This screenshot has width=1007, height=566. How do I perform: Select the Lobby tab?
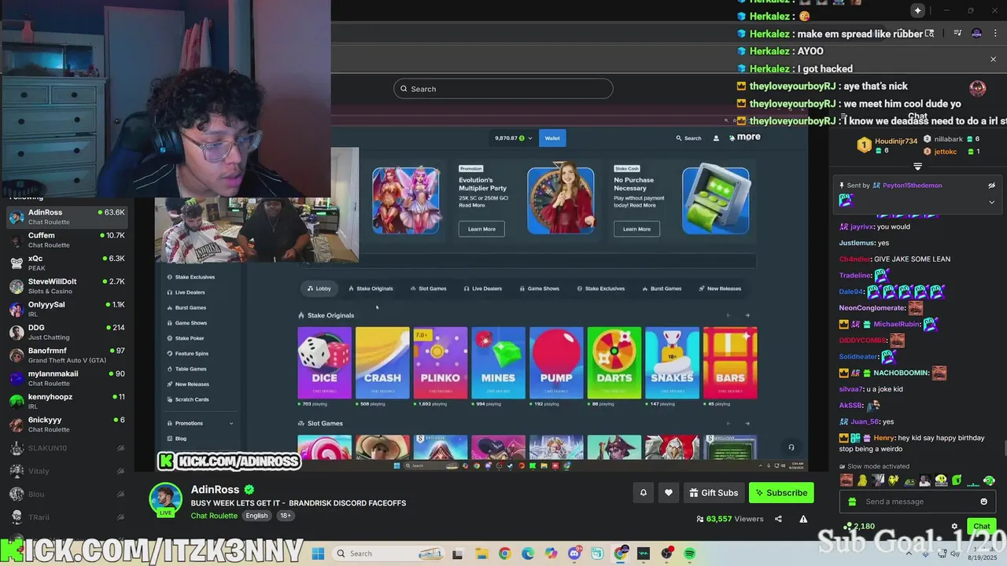(x=319, y=289)
